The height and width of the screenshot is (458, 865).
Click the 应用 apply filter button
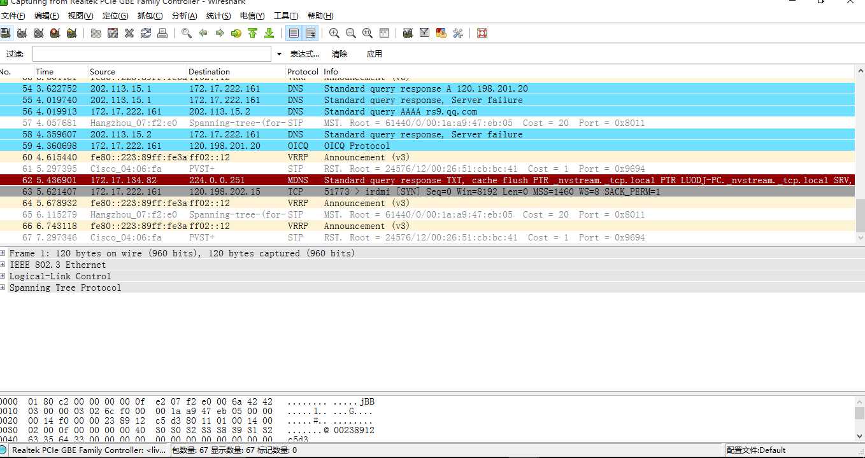[375, 54]
